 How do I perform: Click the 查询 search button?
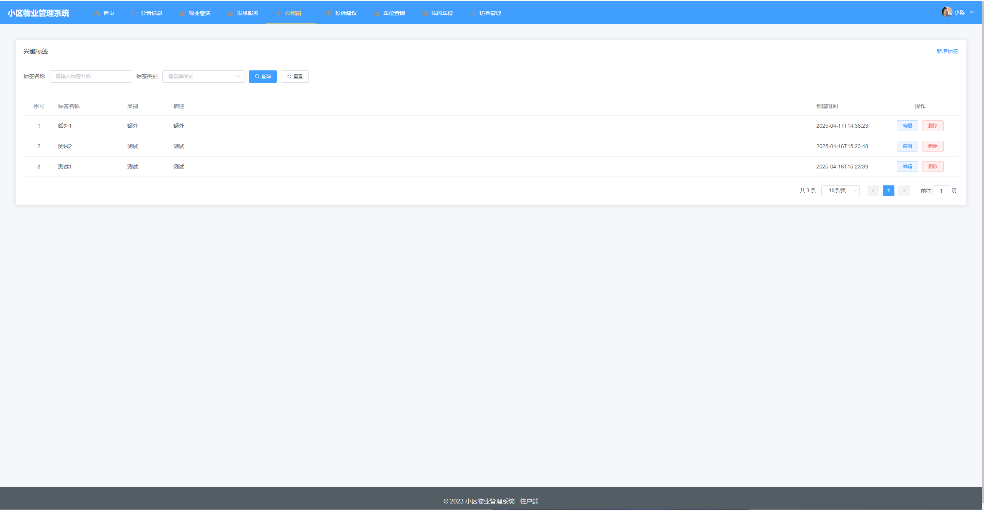[x=263, y=76]
